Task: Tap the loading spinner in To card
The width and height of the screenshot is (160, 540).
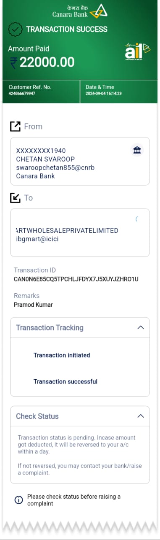Action: 137,219
